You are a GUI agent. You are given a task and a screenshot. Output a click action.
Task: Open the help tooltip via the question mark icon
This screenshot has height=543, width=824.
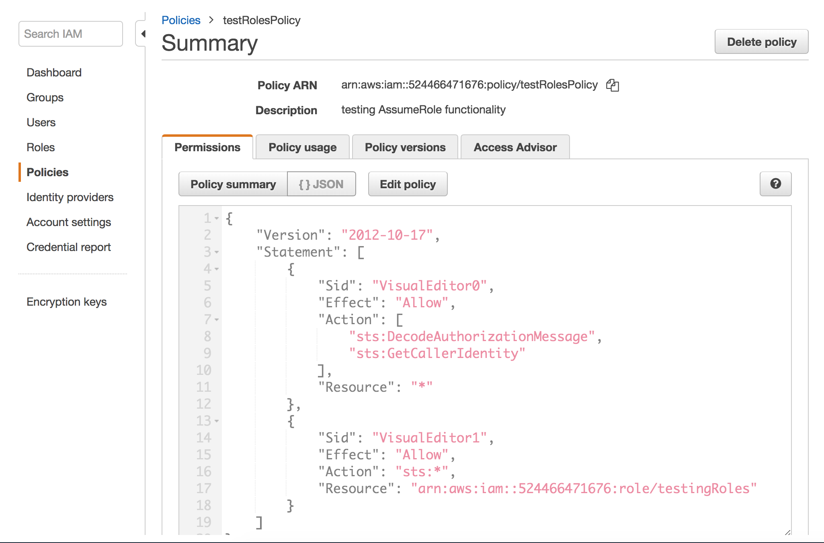click(x=775, y=184)
